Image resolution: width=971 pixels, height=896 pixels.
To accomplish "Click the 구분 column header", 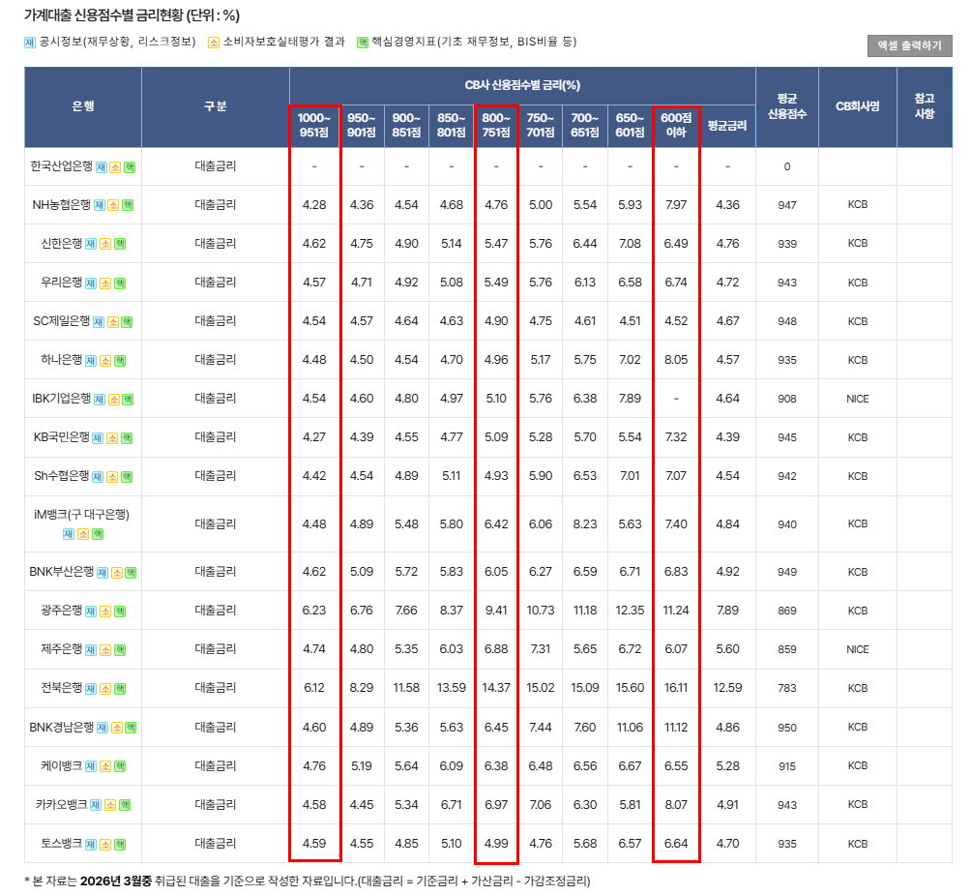I will click(x=216, y=106).
